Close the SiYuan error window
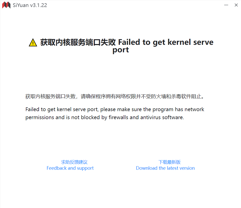The image size is (241, 208). [x=236, y=5]
